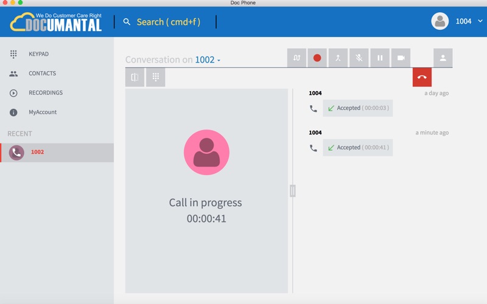This screenshot has height=304, width=487.
Task: Click the recordings play-circle icon
Action: pos(13,93)
